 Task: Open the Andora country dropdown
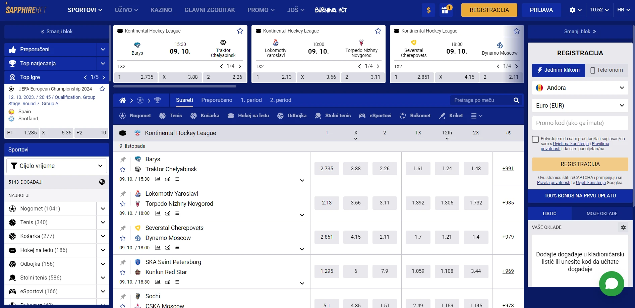[x=580, y=88]
